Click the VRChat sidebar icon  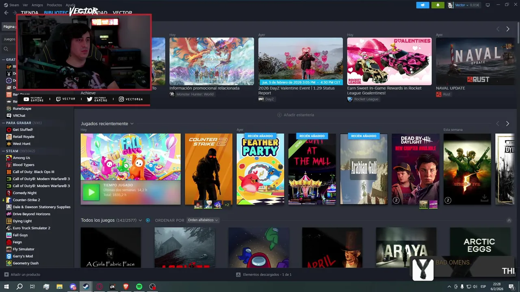click(x=9, y=116)
